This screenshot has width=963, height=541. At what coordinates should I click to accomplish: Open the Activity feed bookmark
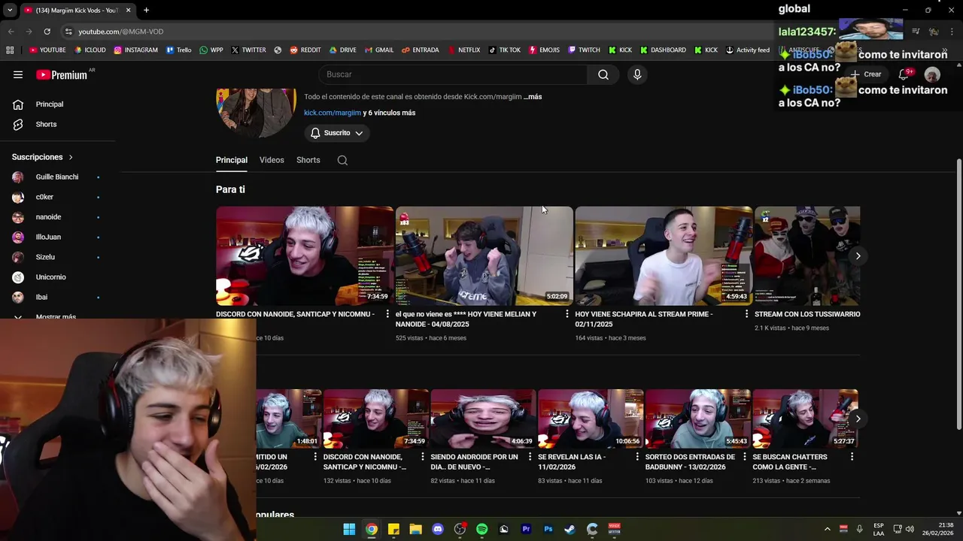point(747,50)
